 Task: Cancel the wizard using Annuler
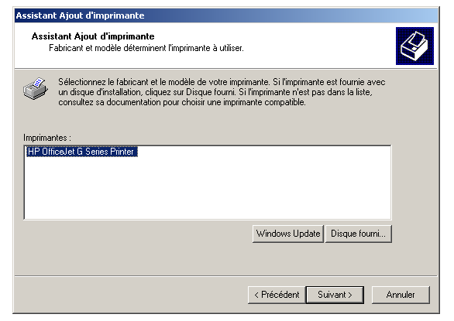click(401, 295)
